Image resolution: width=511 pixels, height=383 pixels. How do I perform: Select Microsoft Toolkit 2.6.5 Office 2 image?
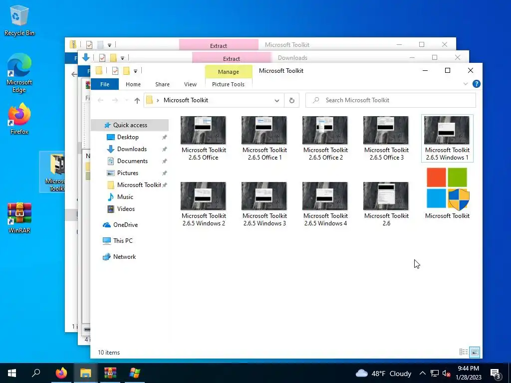coord(325,138)
